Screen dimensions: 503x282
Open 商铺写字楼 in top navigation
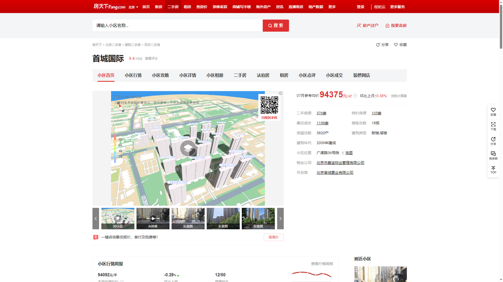pyautogui.click(x=242, y=7)
